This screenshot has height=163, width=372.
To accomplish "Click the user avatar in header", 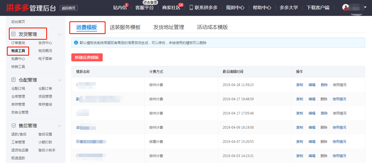I will click(x=346, y=7).
